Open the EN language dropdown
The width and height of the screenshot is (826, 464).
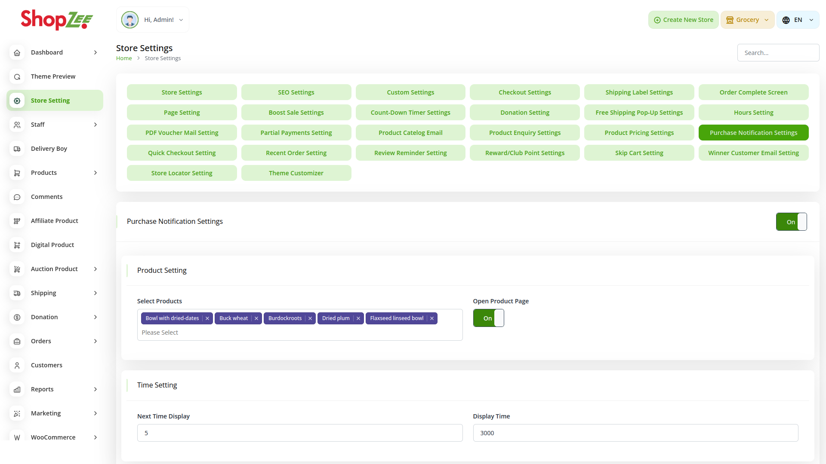[798, 20]
